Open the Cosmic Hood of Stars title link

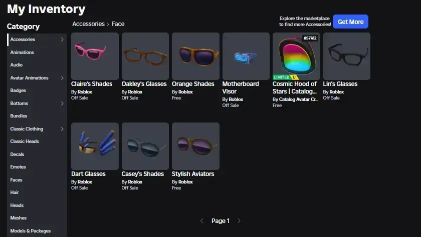click(295, 87)
